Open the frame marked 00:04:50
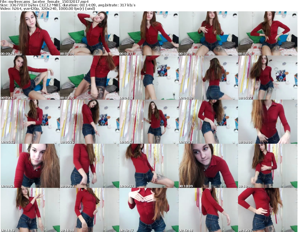Screen dimensions: 298x232 click(x=208, y=78)
